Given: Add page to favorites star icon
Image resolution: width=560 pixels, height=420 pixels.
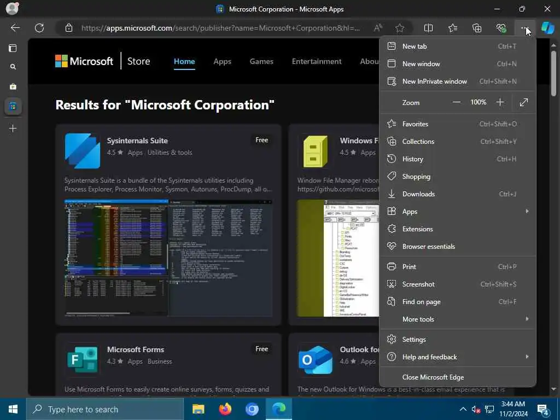Looking at the screenshot, I should [x=400, y=28].
